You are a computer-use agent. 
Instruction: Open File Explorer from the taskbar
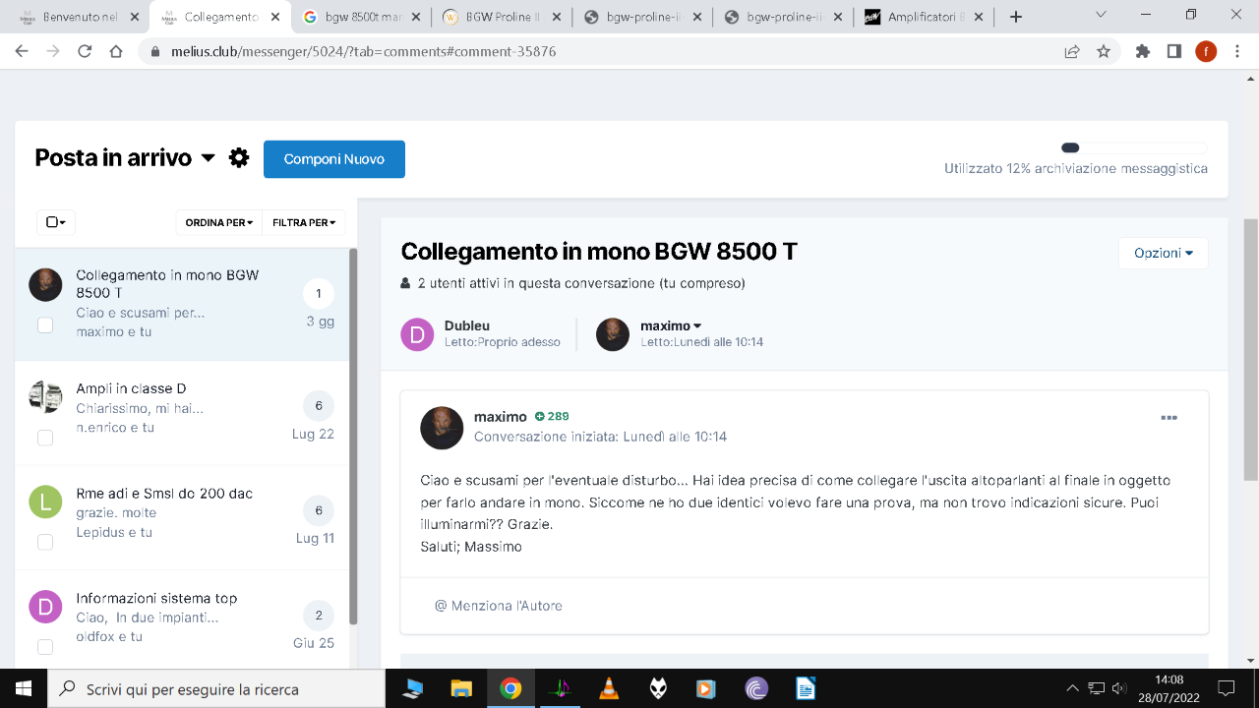point(461,688)
